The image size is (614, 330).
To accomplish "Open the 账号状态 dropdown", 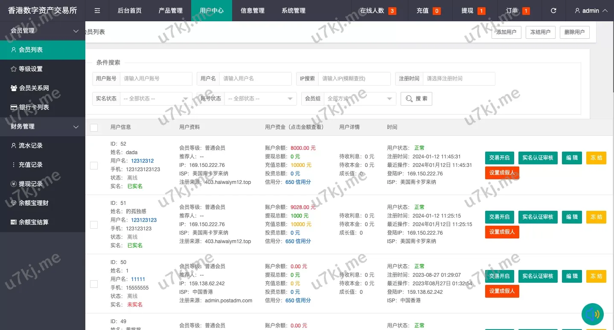I will tap(260, 99).
